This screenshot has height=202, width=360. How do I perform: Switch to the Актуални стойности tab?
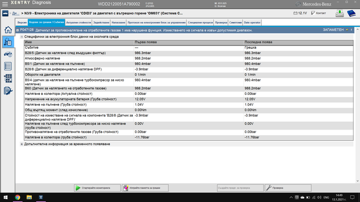(x=79, y=22)
